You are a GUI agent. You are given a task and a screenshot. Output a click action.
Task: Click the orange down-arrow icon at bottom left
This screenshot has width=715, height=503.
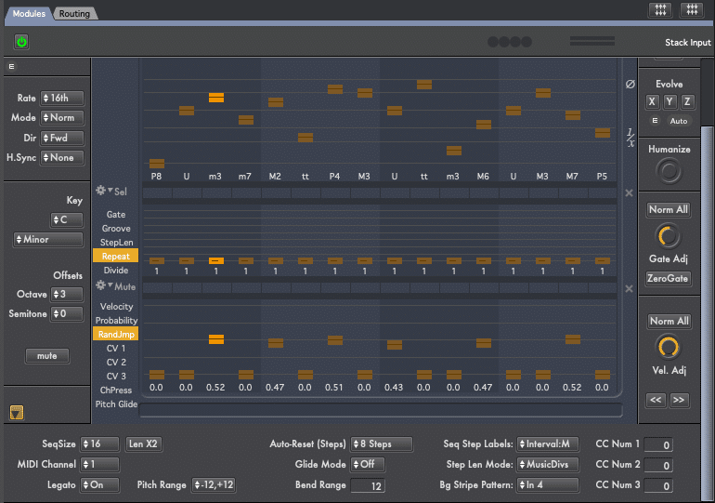coord(17,413)
